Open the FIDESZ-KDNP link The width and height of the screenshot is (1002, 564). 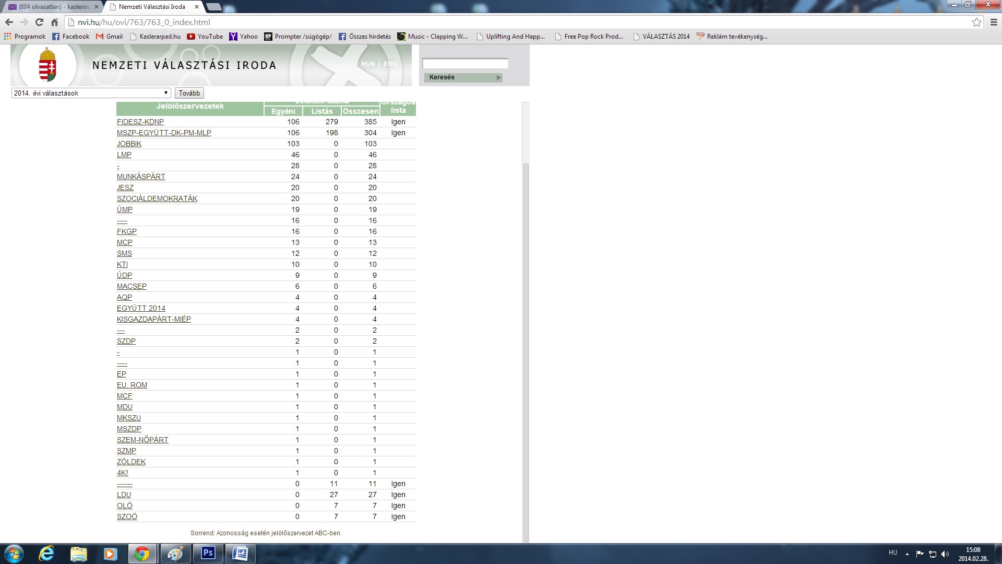point(140,122)
